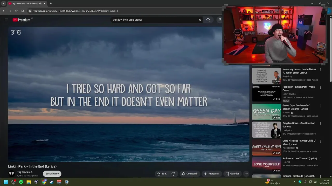This screenshot has height=186, width=332.
Task: Run the search with the magnifier button
Action: [208, 20]
